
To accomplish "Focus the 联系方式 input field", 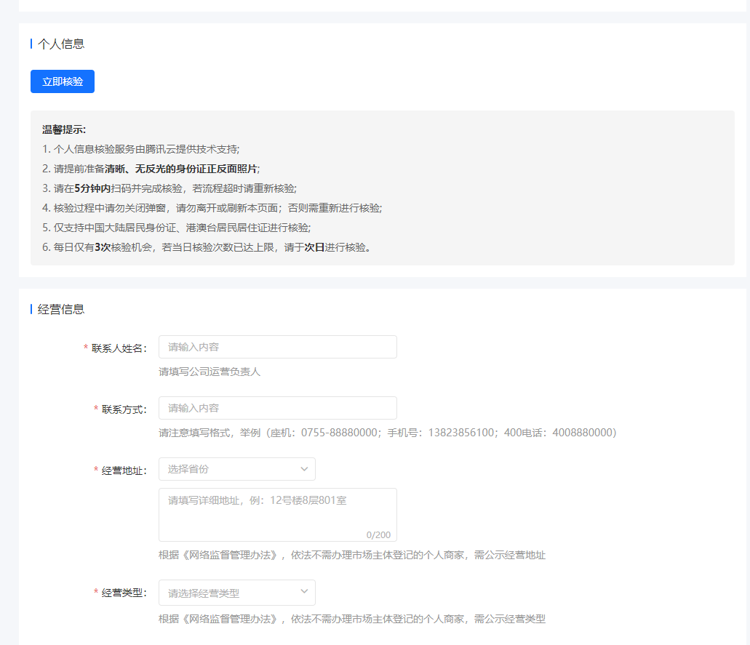I will click(277, 409).
